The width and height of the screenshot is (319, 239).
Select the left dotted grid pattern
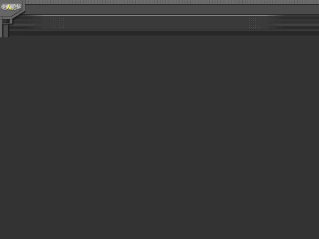(x=58, y=23)
